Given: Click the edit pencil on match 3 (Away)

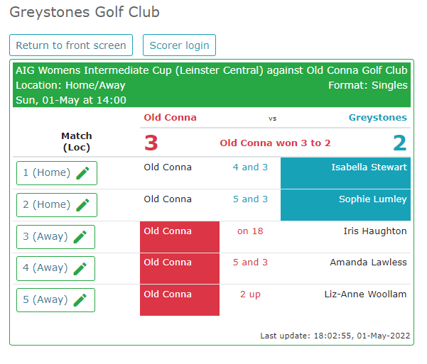Looking at the screenshot, I should coord(80,237).
